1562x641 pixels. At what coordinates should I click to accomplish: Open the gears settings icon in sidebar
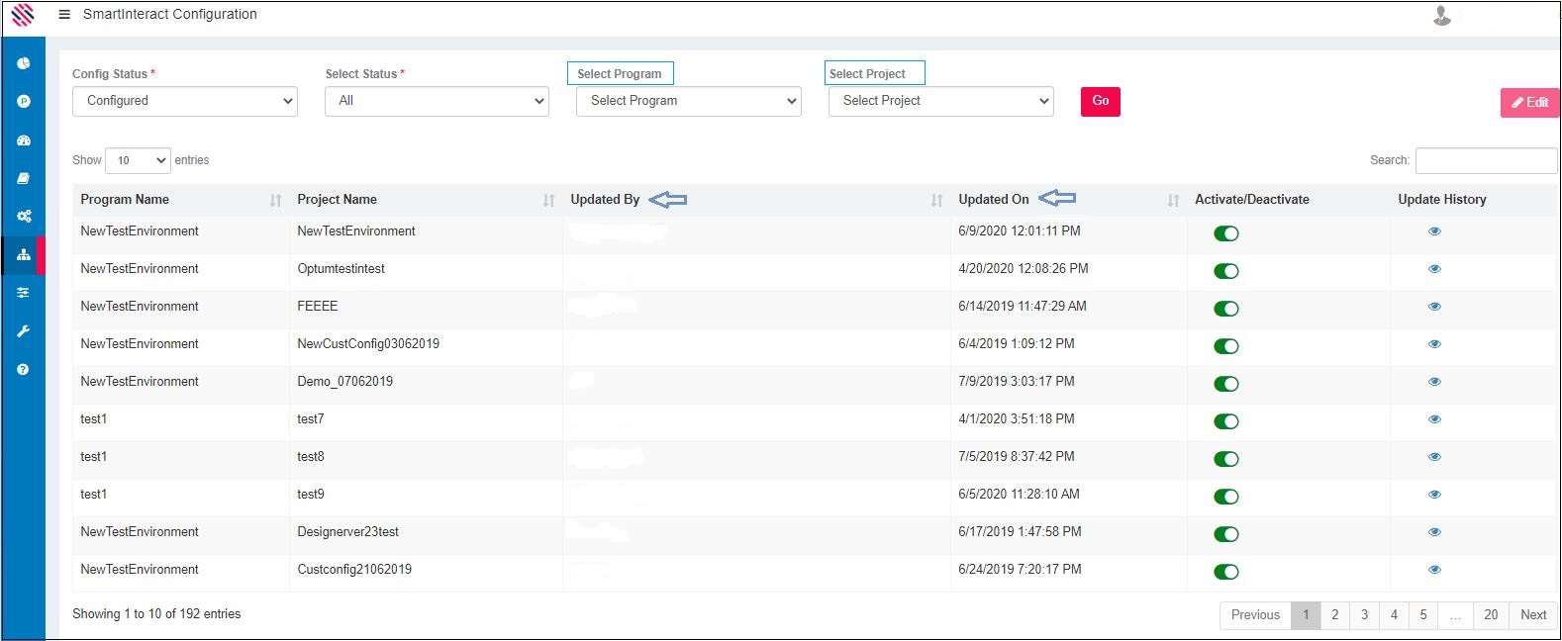click(x=24, y=217)
